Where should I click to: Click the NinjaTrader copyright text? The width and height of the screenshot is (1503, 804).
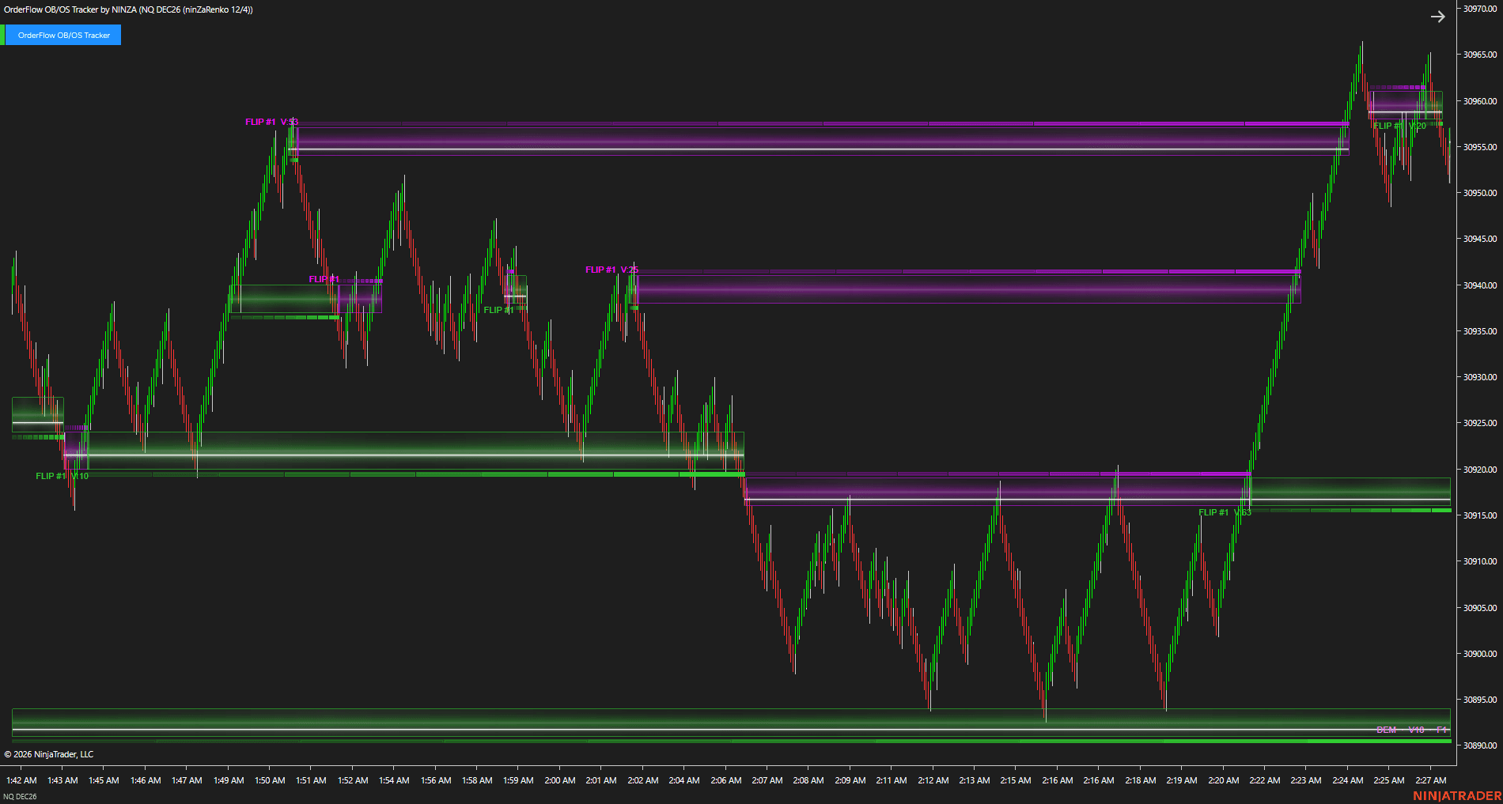(x=49, y=754)
